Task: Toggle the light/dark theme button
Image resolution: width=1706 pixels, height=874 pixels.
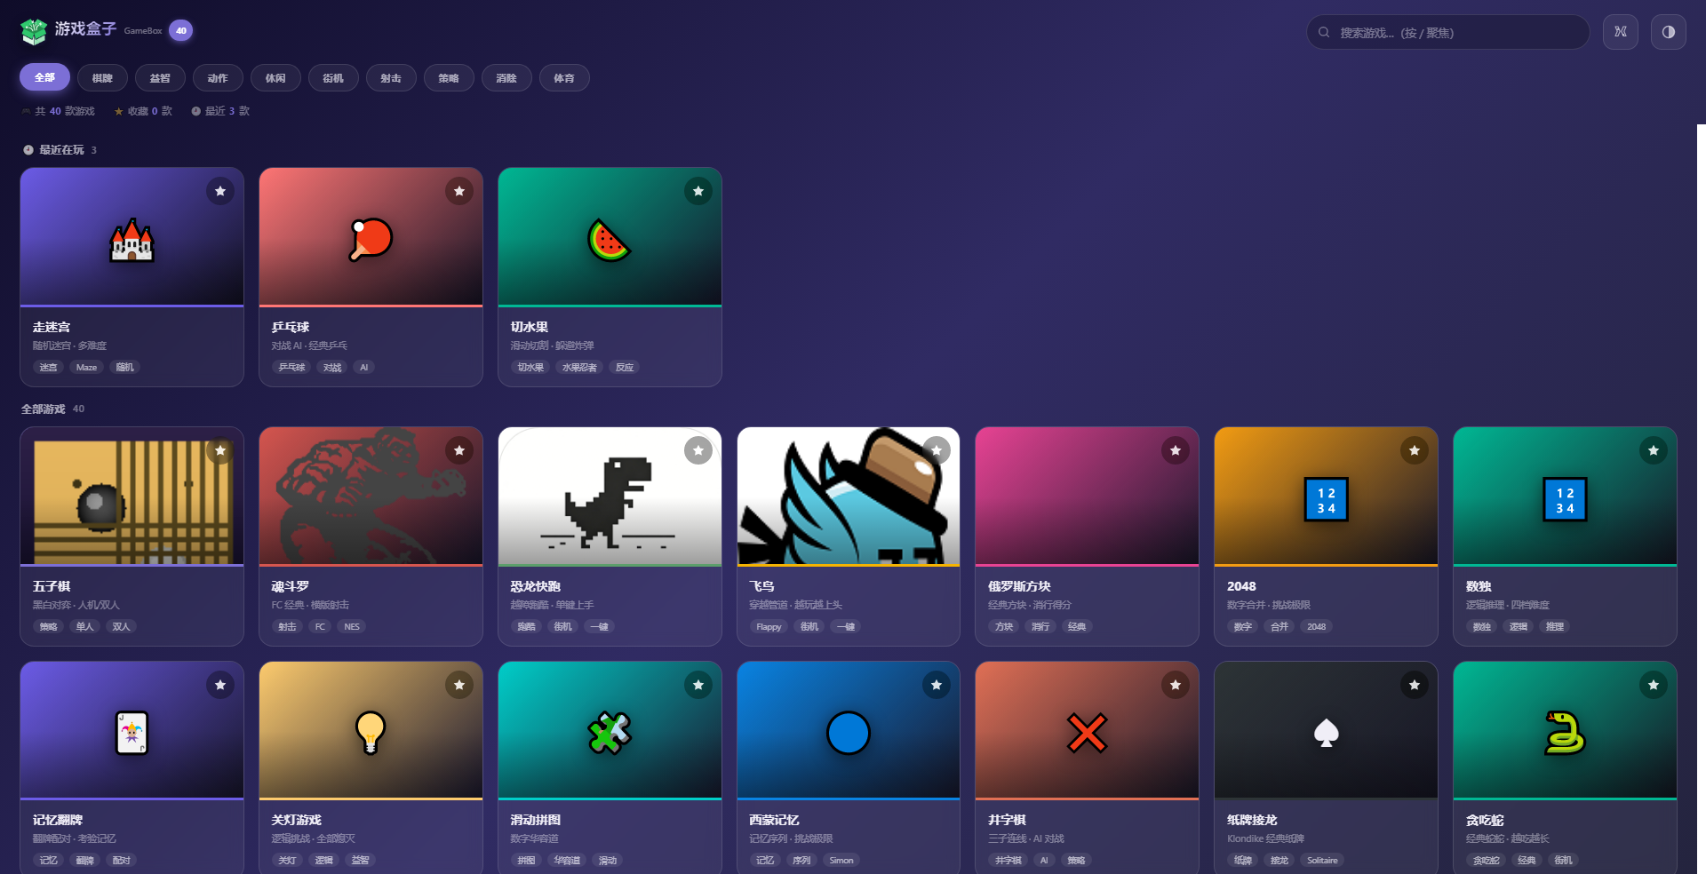Action: (x=1669, y=32)
